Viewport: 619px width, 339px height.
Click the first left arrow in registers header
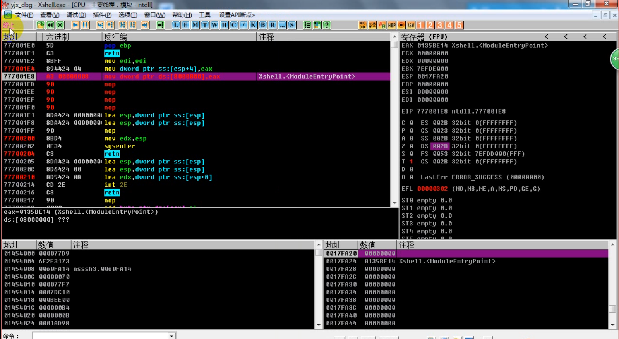[x=547, y=37]
